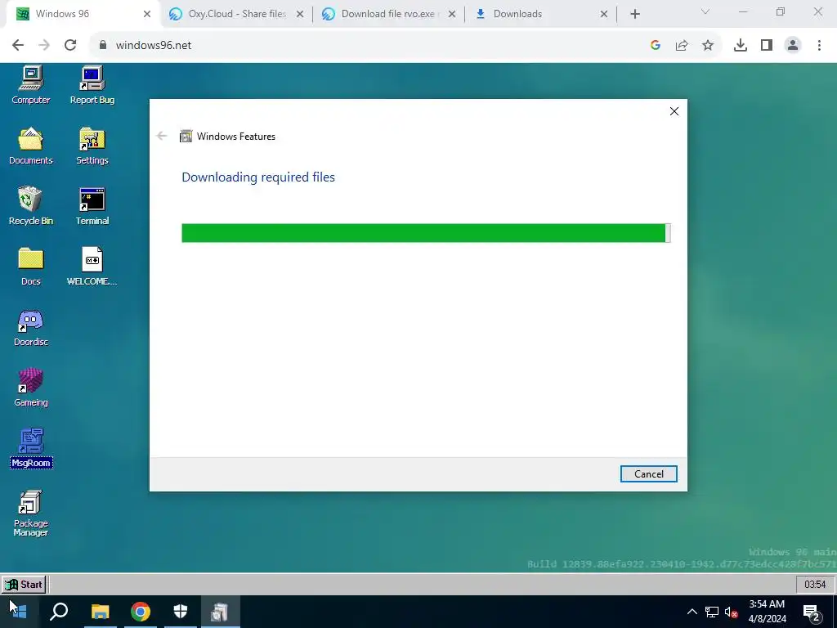Close the Downloads browser tab
The width and height of the screenshot is (837, 628).
[604, 15]
